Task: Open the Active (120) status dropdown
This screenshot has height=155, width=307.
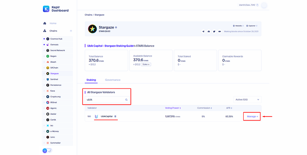Action: point(248,100)
